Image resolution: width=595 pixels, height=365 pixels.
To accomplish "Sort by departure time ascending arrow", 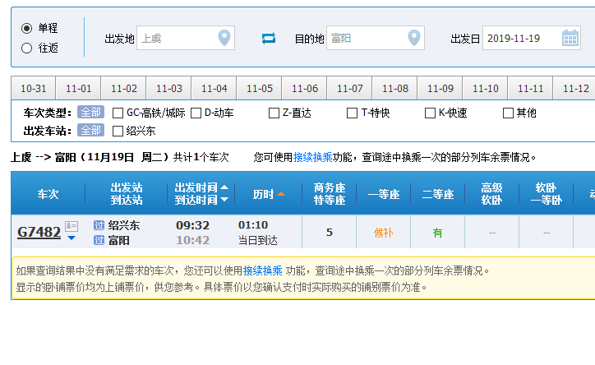I will click(x=224, y=187).
